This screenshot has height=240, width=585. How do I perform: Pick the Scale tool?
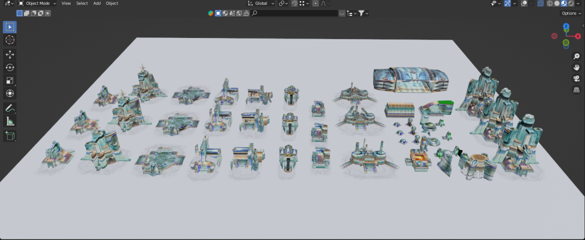(10, 81)
